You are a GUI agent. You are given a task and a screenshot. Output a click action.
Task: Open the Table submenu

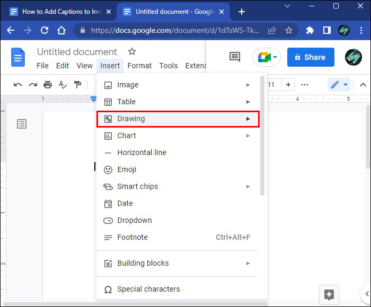[x=178, y=102]
